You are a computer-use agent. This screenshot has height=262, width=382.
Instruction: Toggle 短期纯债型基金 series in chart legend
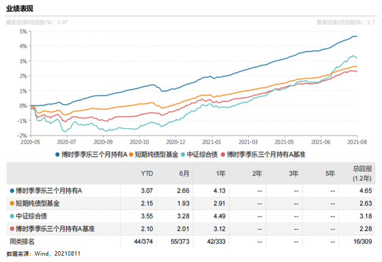pos(156,154)
